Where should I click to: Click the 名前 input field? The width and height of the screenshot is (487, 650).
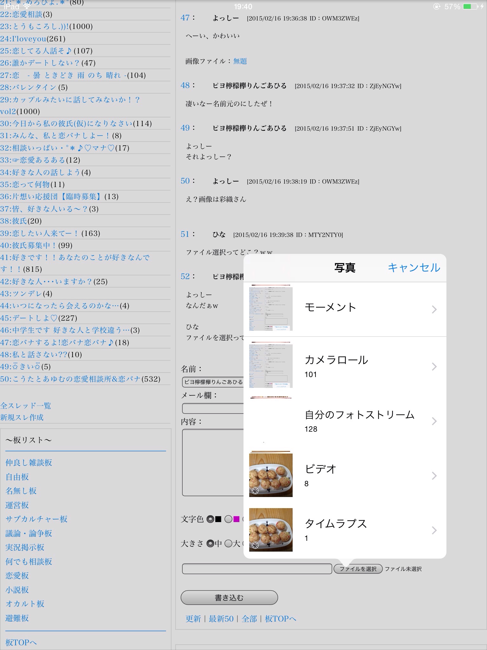[213, 382]
